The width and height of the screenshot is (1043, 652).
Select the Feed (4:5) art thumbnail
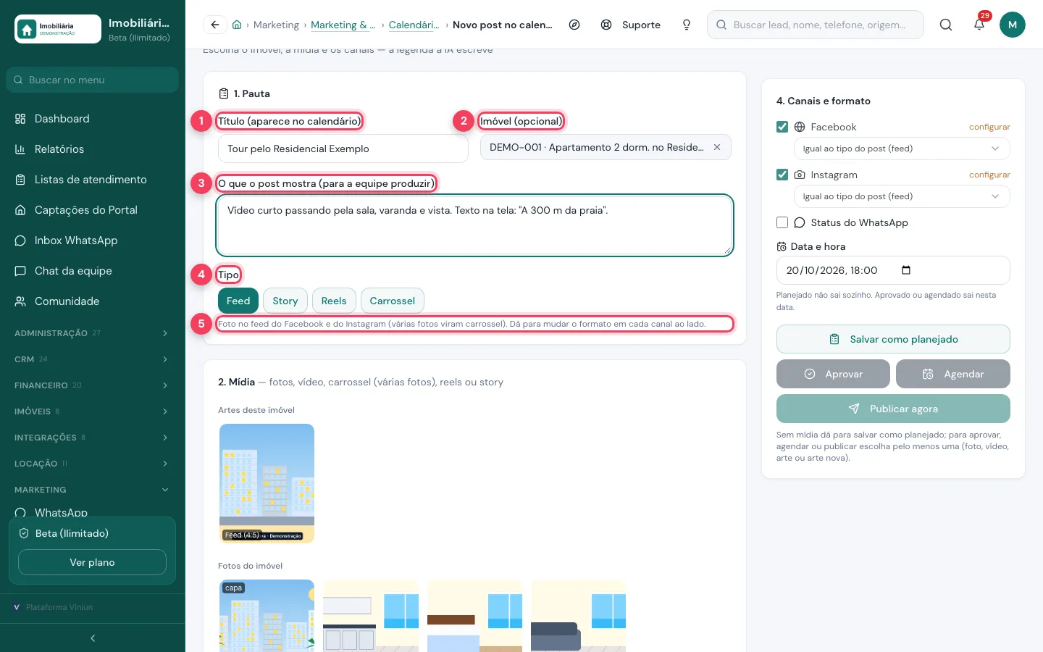[x=267, y=483]
